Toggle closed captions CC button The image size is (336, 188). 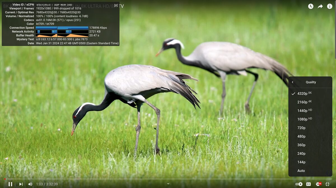click(x=309, y=184)
